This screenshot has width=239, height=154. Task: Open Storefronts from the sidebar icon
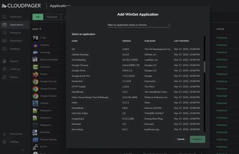4,41
